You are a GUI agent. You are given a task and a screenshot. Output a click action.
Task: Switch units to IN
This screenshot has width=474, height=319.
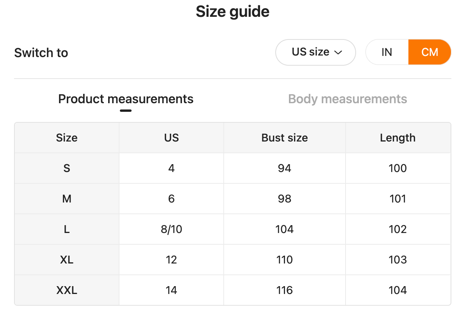[x=387, y=52]
